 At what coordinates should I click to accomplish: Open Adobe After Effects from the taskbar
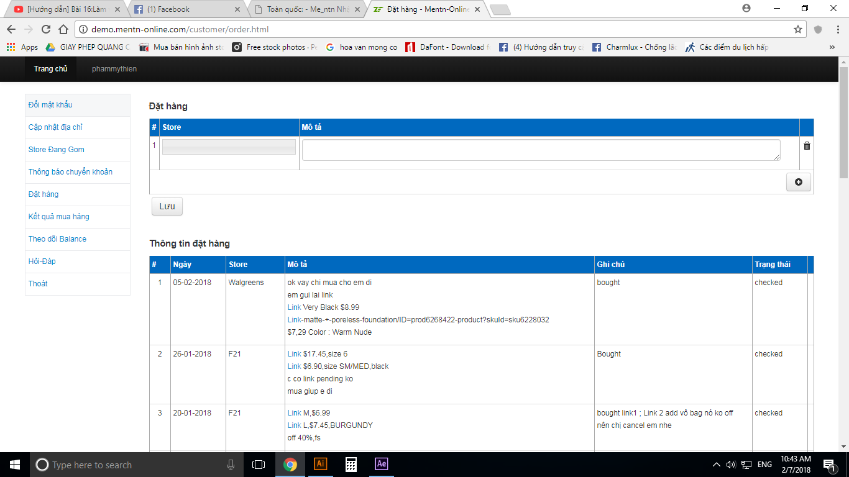(382, 464)
